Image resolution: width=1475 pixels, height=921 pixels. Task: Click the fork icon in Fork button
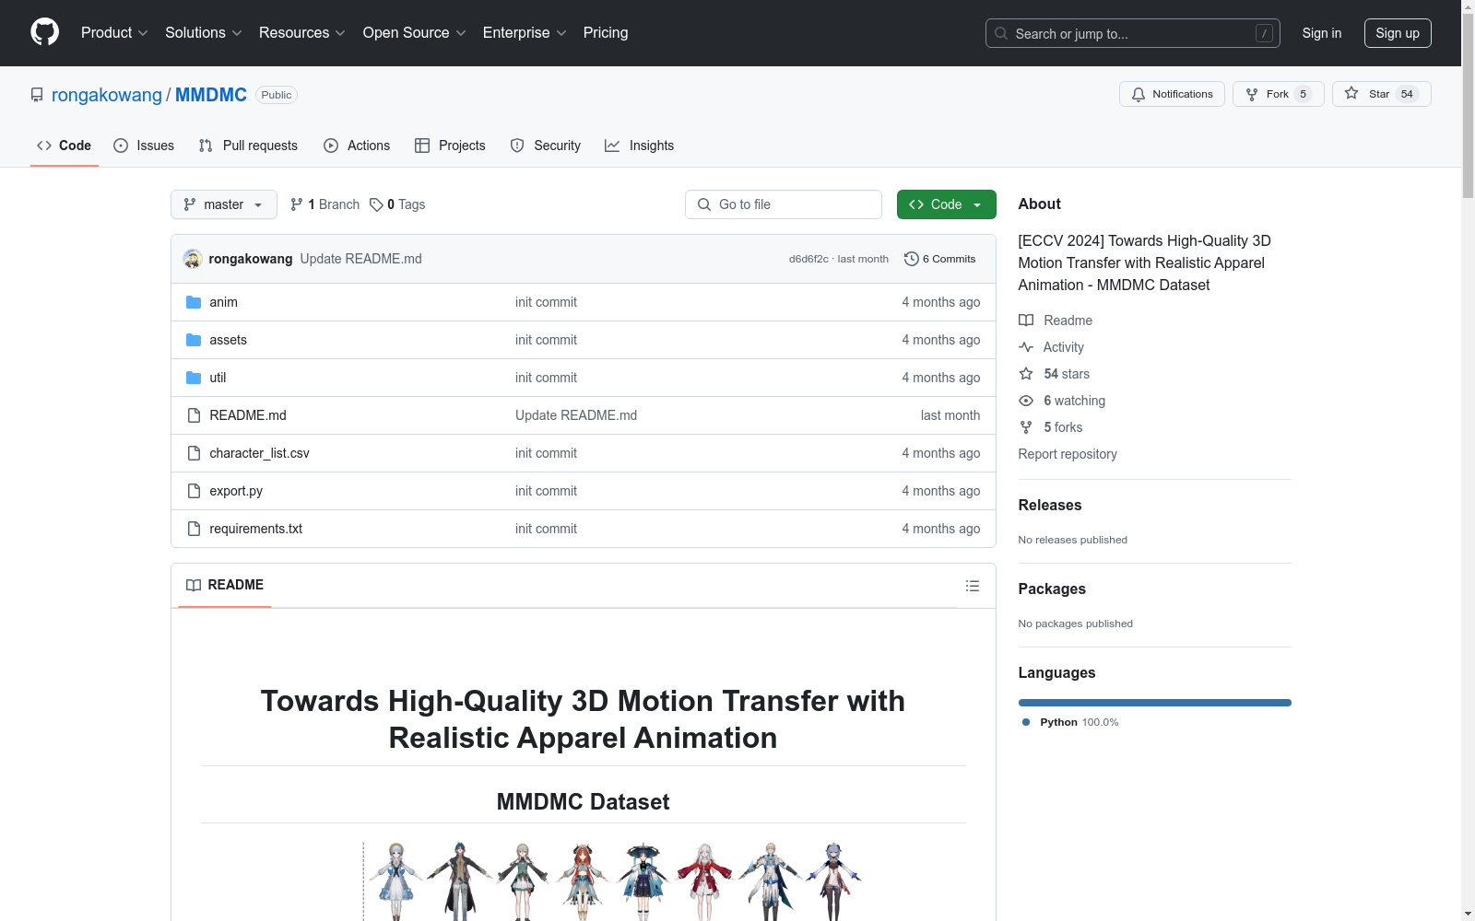click(x=1252, y=94)
